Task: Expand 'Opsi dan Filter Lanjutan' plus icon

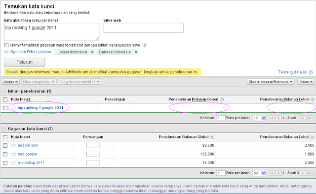Action: click(x=6, y=52)
